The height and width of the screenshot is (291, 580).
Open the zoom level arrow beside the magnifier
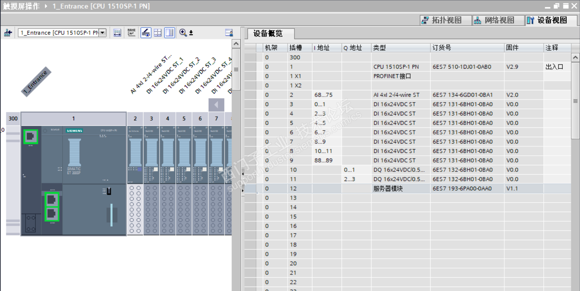[191, 33]
